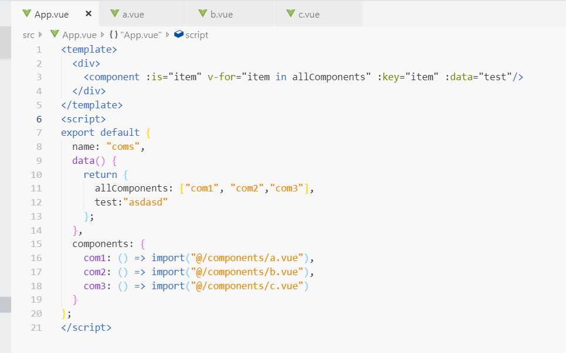This screenshot has width=566, height=353.
Task: Click the Vue icon on c.vue tab
Action: click(291, 13)
